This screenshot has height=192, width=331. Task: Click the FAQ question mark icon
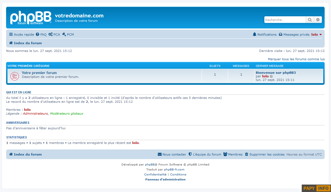(38, 34)
